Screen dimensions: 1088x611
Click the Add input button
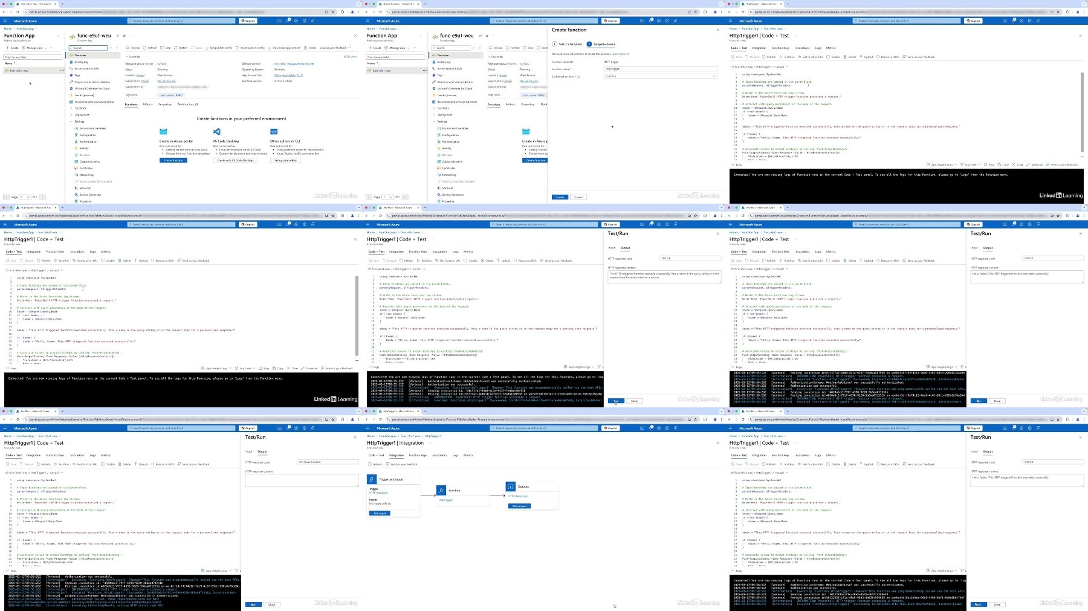pyautogui.click(x=380, y=513)
